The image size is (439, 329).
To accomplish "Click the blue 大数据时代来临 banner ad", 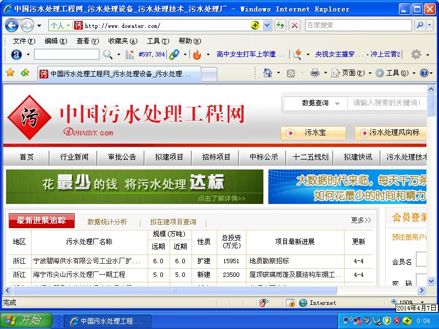I will click(347, 186).
